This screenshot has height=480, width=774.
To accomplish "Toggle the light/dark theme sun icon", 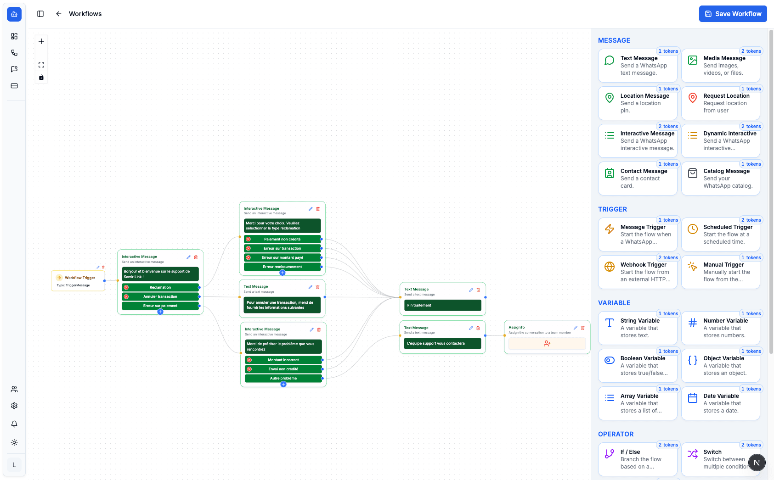I will [x=14, y=442].
